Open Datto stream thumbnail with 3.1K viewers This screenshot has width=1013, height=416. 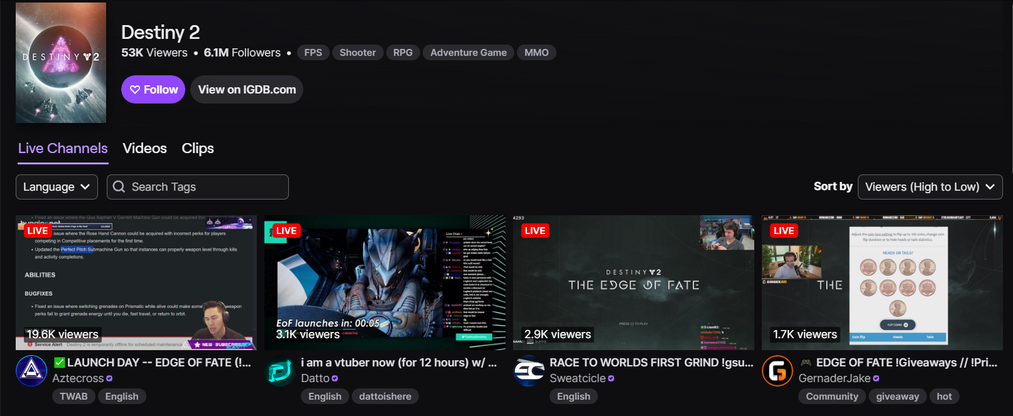click(x=385, y=282)
